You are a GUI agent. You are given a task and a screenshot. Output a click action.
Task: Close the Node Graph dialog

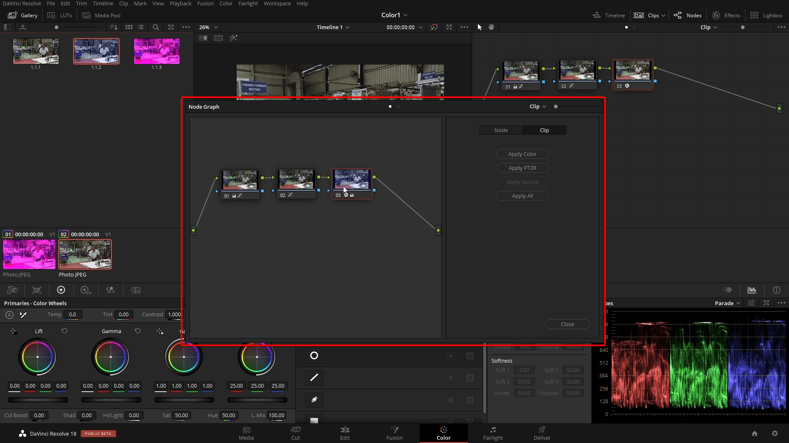pyautogui.click(x=567, y=324)
